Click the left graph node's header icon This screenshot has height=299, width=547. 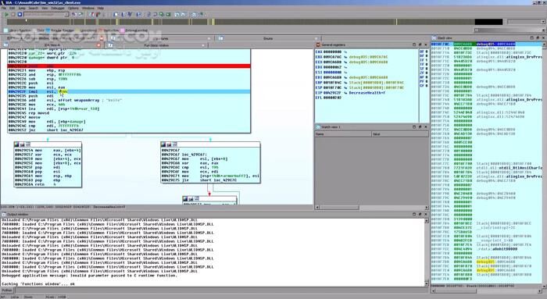coord(17,144)
